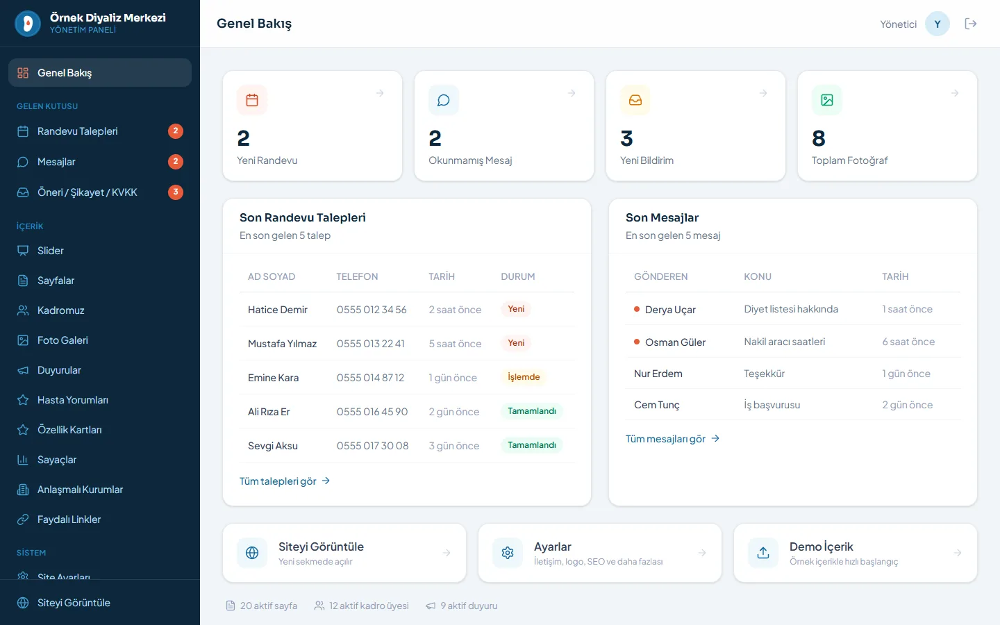Click the arrow on the Toplam Fotoğraf card
Image resolution: width=1000 pixels, height=625 pixels.
(955, 93)
